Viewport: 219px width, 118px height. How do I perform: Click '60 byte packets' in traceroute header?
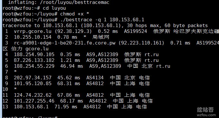click(186, 25)
